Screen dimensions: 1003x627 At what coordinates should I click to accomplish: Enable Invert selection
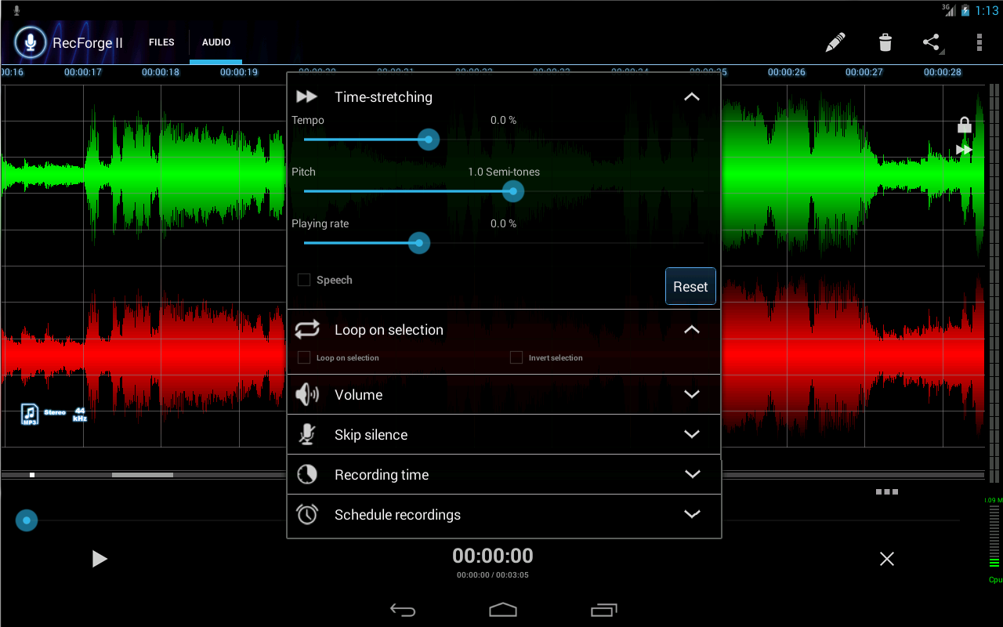(x=516, y=357)
